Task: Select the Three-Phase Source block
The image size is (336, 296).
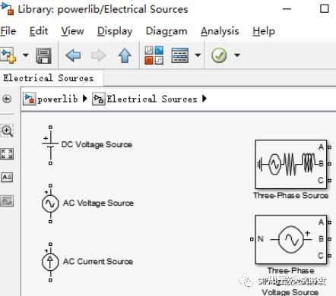Action: click(x=291, y=164)
